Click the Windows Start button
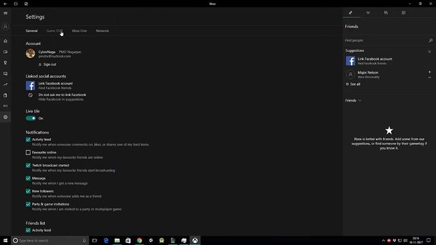436x245 pixels. [5, 240]
